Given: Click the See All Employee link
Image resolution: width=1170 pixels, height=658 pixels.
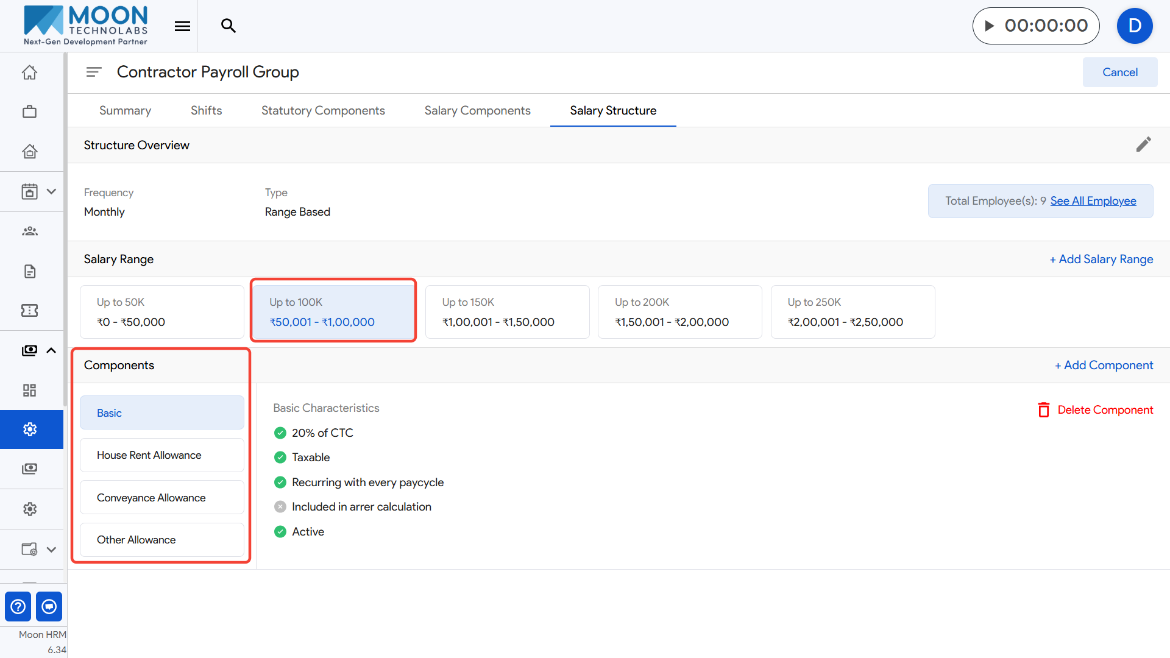Looking at the screenshot, I should click(x=1093, y=201).
